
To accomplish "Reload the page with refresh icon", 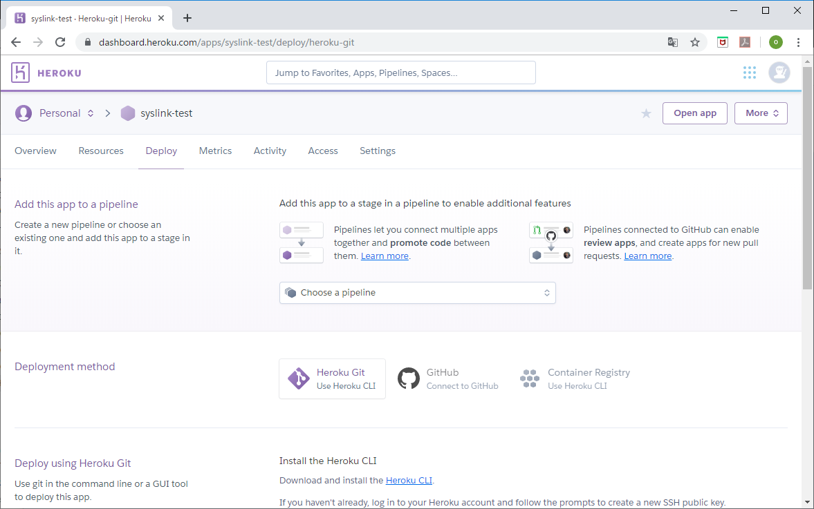I will (60, 43).
